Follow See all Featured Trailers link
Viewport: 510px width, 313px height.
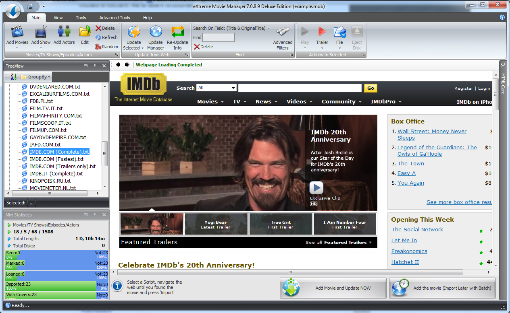(x=338, y=242)
